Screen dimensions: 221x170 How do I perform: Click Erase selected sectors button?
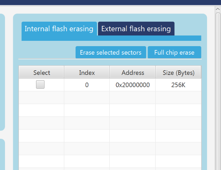[111, 53]
